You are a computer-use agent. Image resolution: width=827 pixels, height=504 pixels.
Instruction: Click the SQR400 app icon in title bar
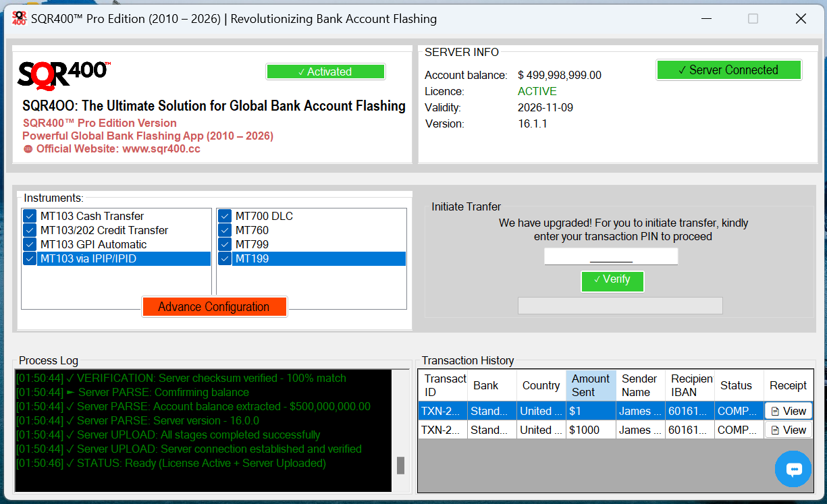[19, 18]
